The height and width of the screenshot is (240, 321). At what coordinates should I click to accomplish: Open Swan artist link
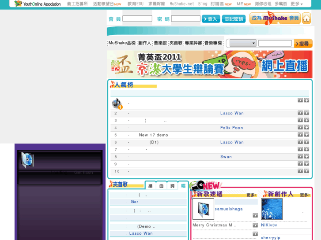click(x=226, y=157)
